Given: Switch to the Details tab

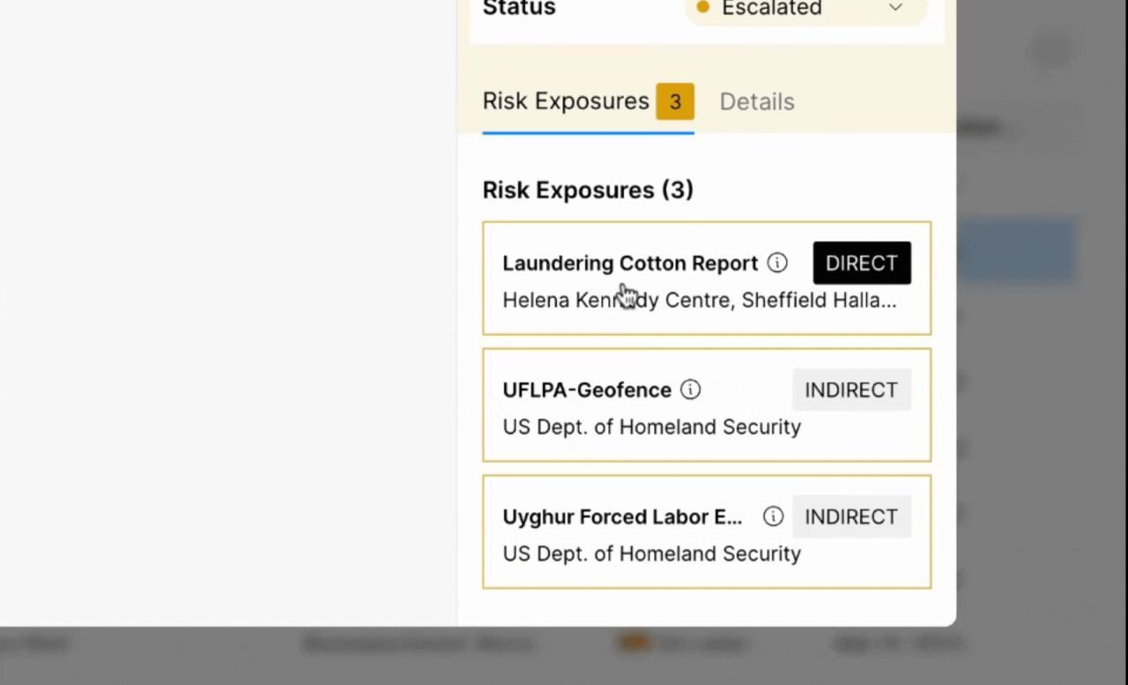Looking at the screenshot, I should [x=757, y=102].
